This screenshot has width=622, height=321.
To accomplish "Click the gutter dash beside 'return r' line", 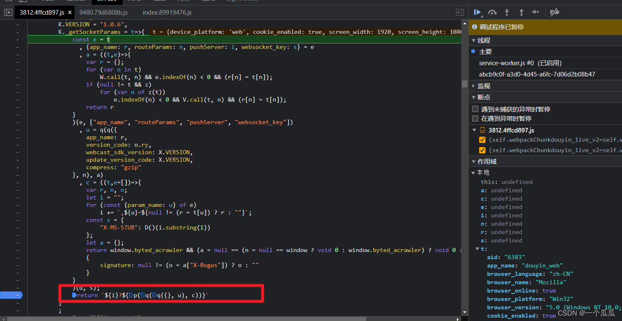I will point(17,107).
